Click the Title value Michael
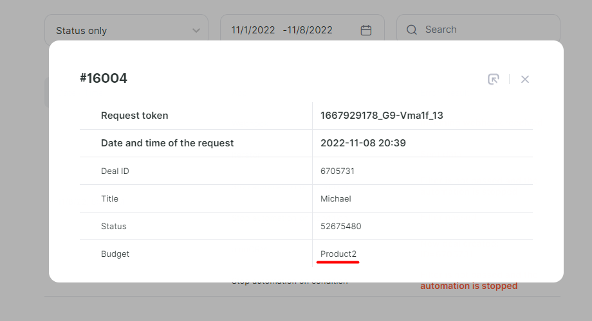Screen dimensions: 592x321 pyautogui.click(x=336, y=198)
